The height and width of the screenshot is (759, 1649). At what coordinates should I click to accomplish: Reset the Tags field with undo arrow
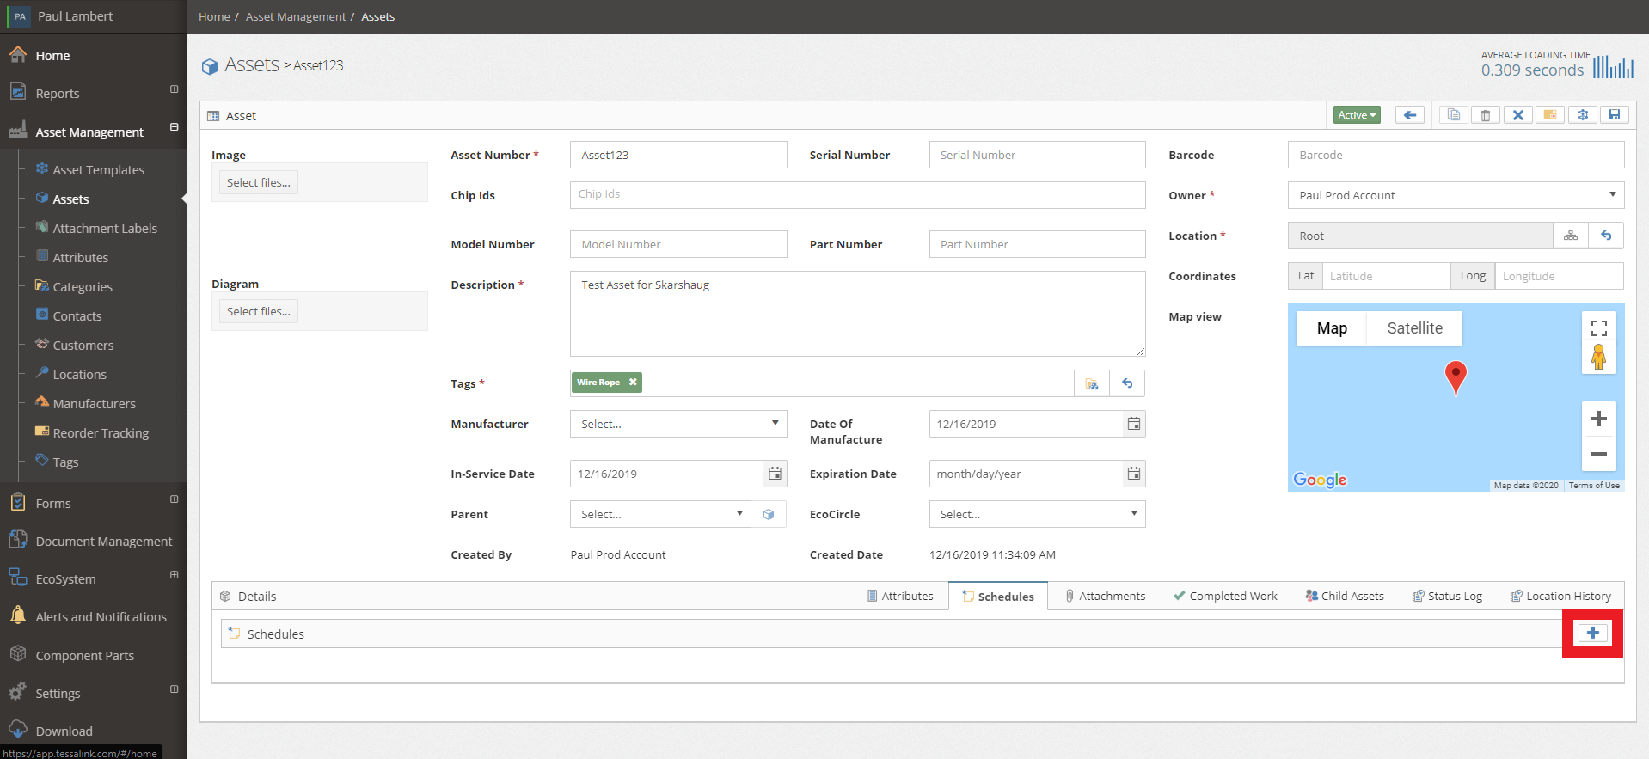point(1127,383)
